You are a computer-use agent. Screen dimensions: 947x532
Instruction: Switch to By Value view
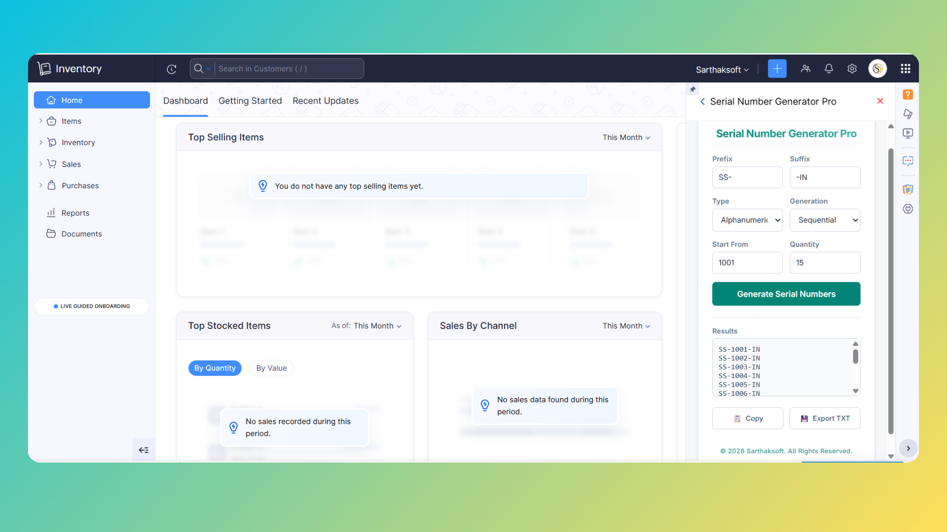tap(271, 368)
